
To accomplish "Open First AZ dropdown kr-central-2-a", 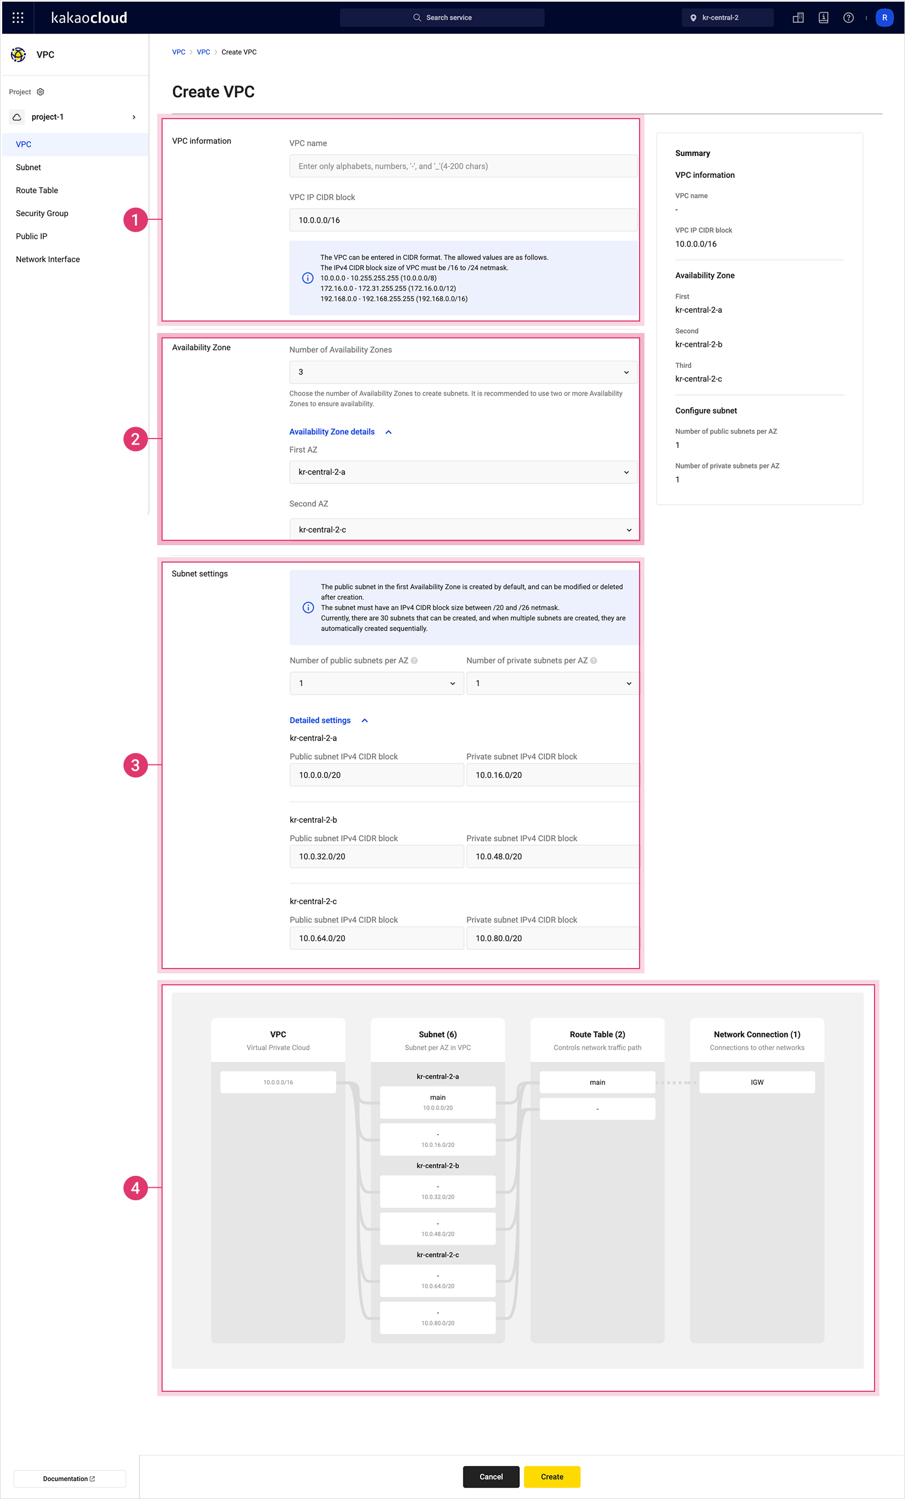I will click(463, 472).
